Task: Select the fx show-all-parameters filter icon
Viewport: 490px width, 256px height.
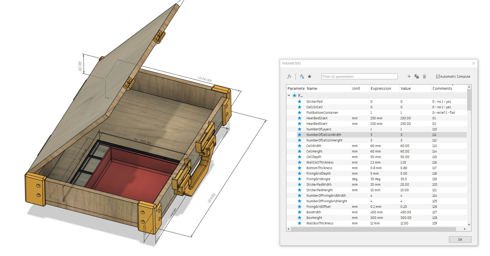Action: click(x=290, y=76)
